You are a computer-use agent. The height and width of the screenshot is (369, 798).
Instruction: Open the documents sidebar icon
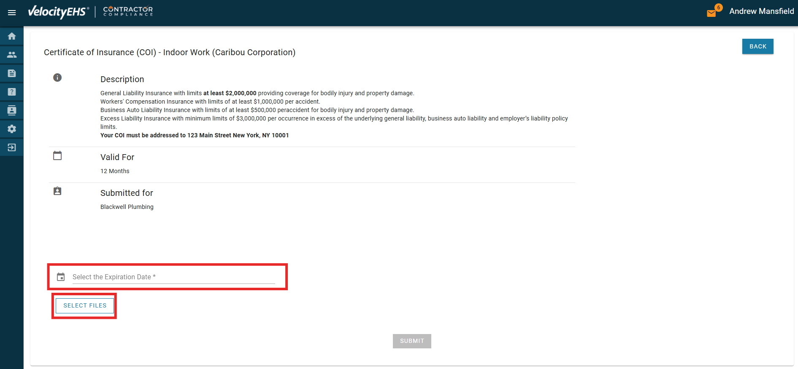pos(12,73)
